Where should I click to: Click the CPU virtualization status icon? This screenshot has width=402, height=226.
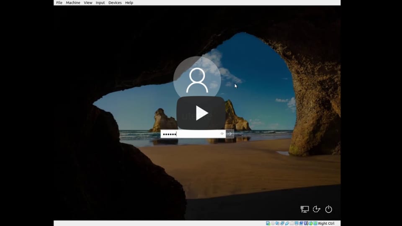(306, 223)
